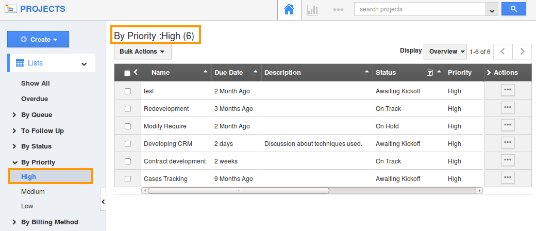Screen dimensions: 536x231
Task: Sort by Status column arrow
Action: tap(439, 72)
